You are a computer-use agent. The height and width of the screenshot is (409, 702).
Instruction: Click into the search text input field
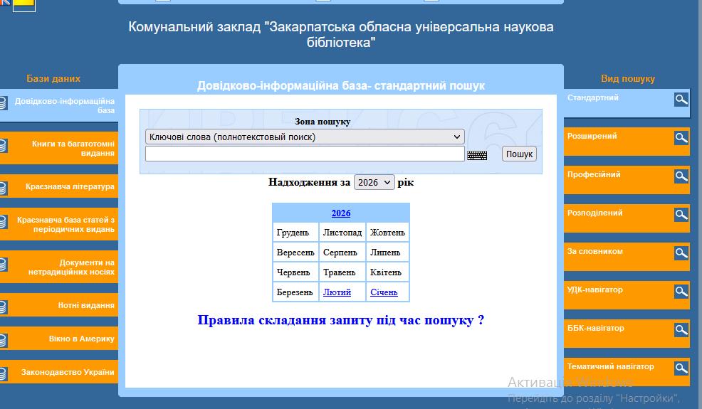tap(305, 154)
